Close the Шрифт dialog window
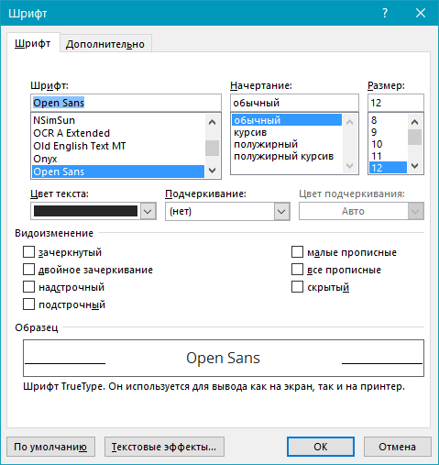Screen dimensions: 439x465 click(421, 13)
